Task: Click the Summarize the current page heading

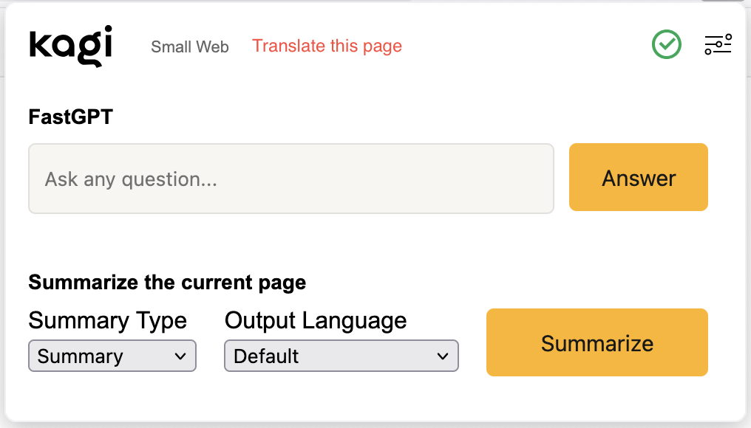Action: click(x=167, y=283)
